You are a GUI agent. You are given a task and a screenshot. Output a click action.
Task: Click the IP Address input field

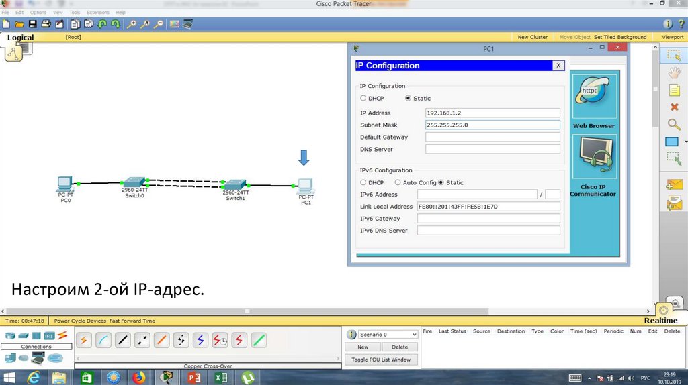(492, 113)
